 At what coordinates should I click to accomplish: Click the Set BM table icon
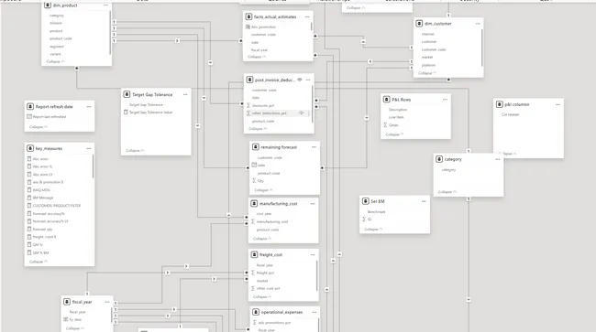365,201
